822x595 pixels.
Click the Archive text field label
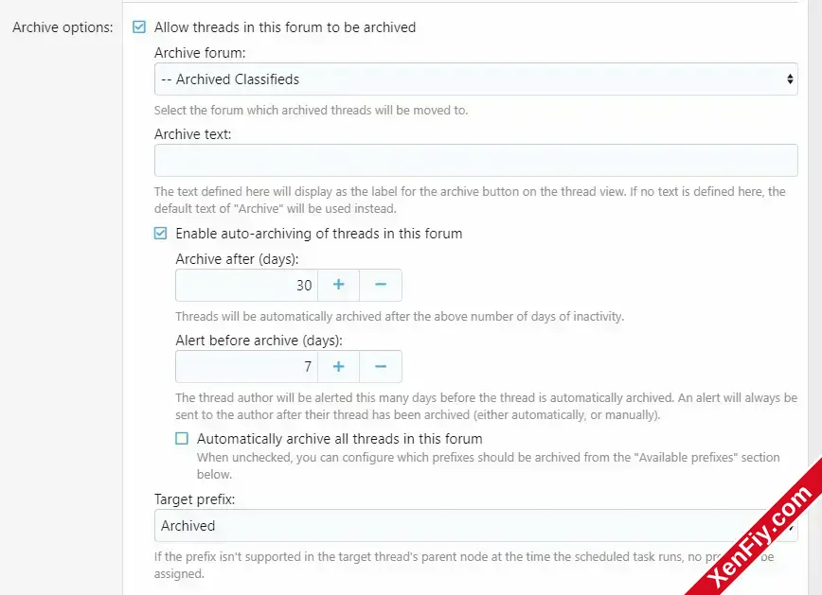[x=192, y=134]
